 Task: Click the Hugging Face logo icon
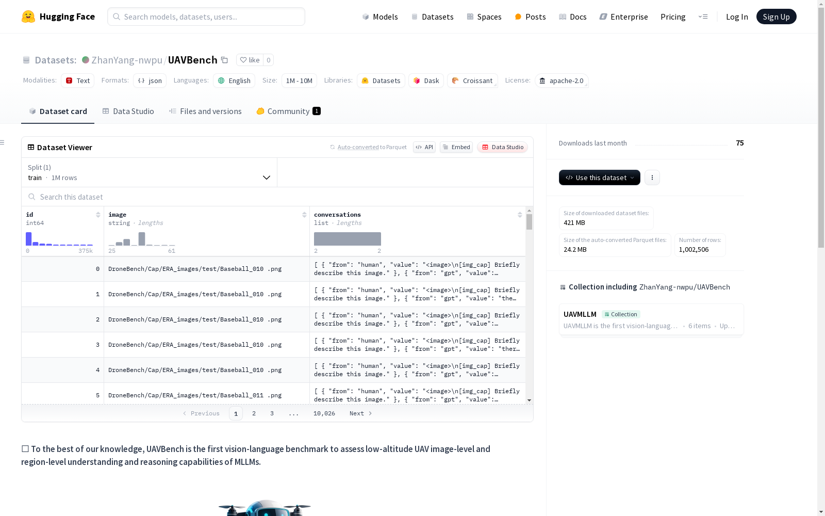(28, 17)
